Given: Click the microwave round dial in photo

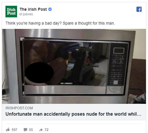Looking at the screenshot, I should 115,89.
